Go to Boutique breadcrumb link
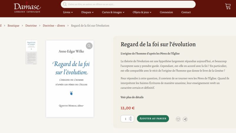Screen dimensions: 236x133 (x=13, y=25)
